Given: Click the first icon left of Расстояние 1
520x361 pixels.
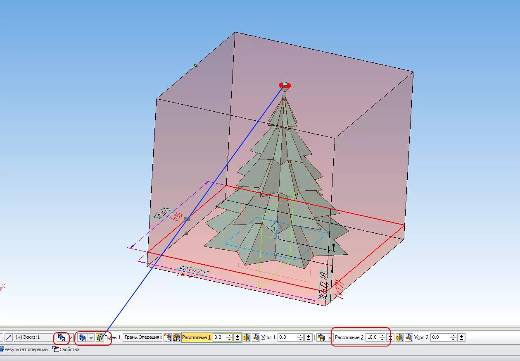Looking at the screenshot, I should click(168, 337).
